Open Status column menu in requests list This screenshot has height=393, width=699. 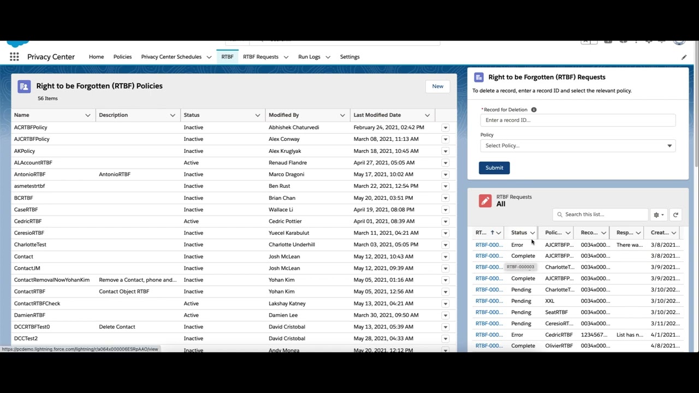click(532, 233)
